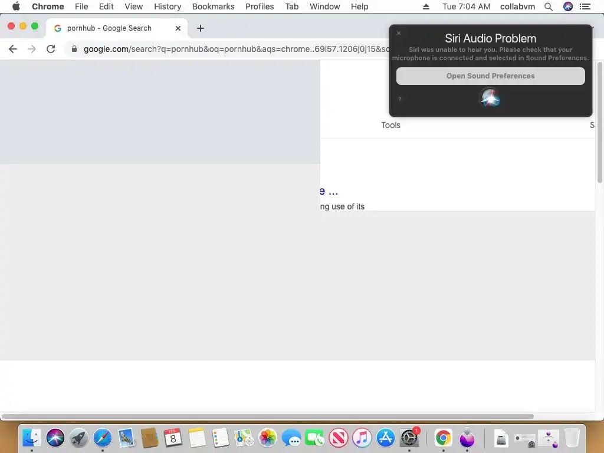Screen dimensions: 604x453
Task: Open the Tools option on results page
Action: (x=390, y=125)
